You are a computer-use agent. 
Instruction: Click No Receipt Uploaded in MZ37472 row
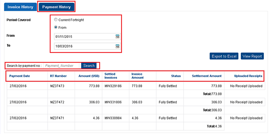click(246, 102)
